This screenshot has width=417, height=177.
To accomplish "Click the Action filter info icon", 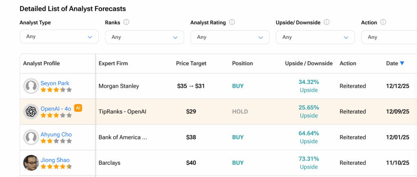I will tap(383, 22).
